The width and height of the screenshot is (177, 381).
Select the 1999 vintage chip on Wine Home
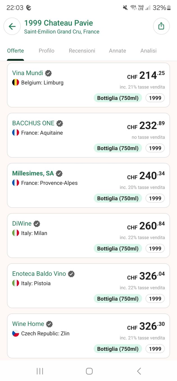click(155, 349)
